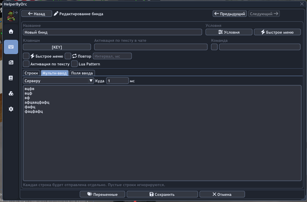Open the Условия conditions settings
The image size is (307, 202).
pyautogui.click(x=229, y=32)
